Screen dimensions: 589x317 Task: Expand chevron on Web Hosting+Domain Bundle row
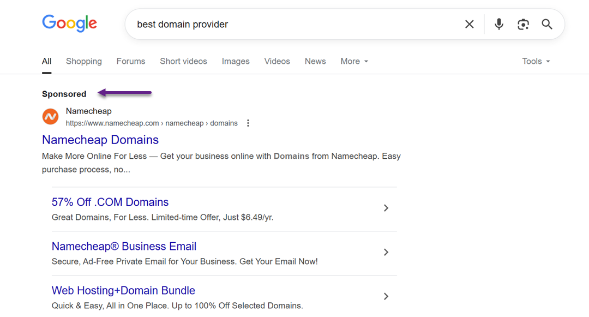[x=386, y=296]
